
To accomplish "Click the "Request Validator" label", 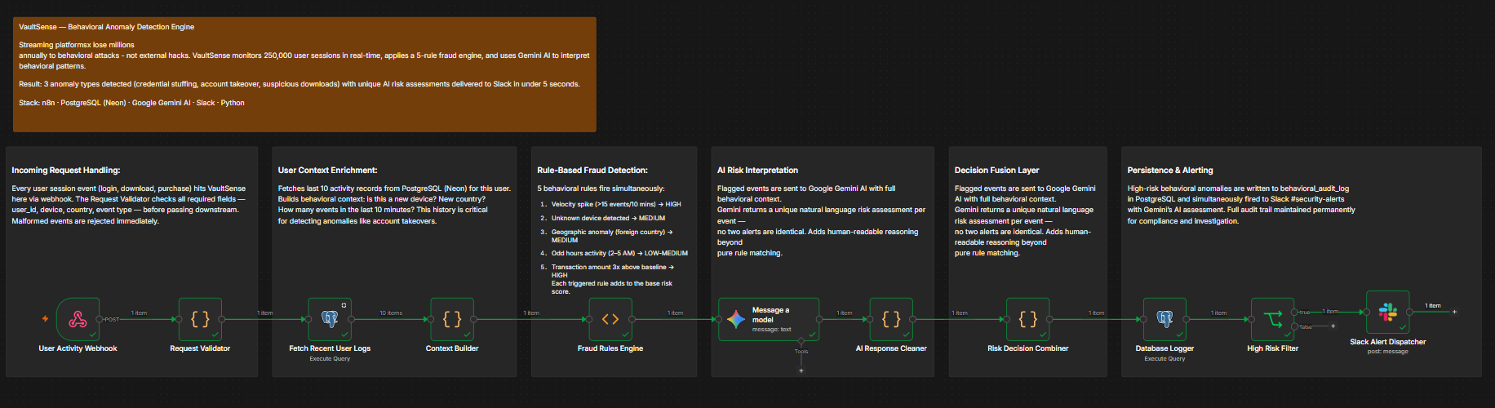I will point(200,348).
